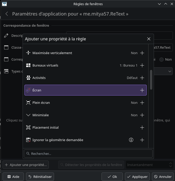Click the property list scrollbar
This screenshot has height=181, width=175.
tap(151, 80)
